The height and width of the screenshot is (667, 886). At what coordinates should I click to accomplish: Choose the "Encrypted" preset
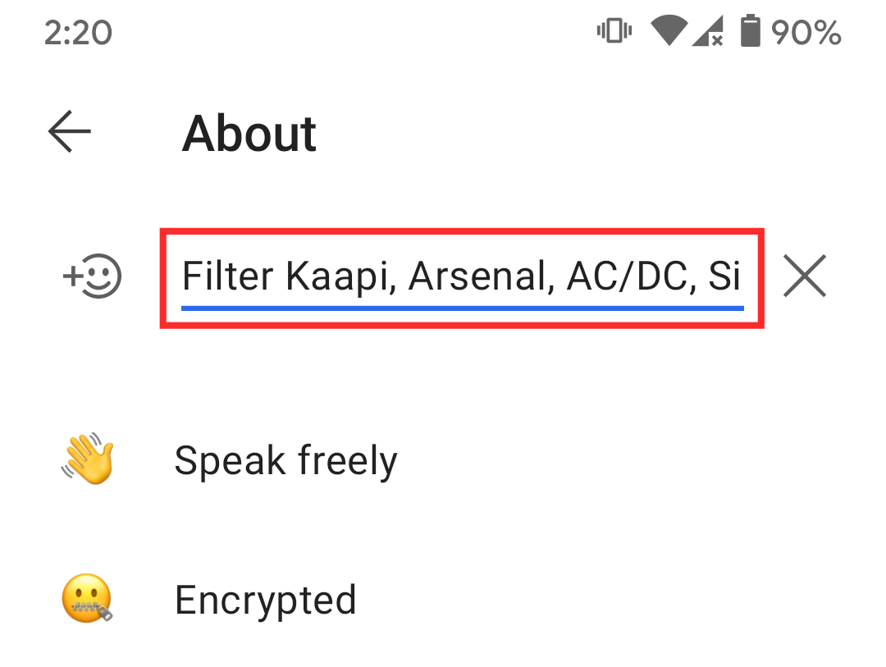tap(265, 601)
